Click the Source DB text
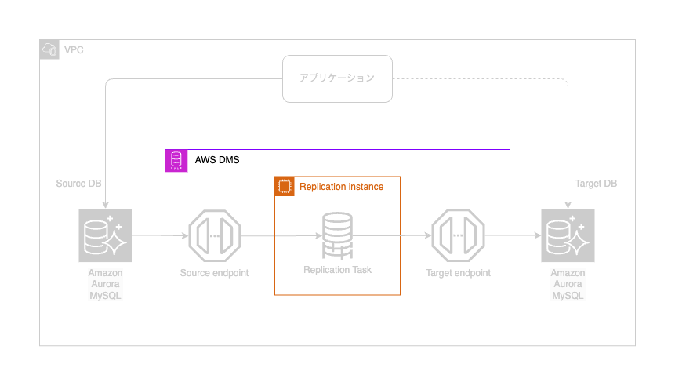Viewport: 675px width, 386px height. [78, 184]
